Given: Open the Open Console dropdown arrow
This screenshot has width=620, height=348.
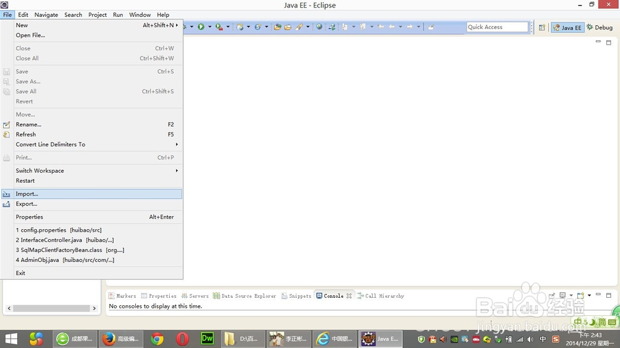Looking at the screenshot, I should coord(589,295).
